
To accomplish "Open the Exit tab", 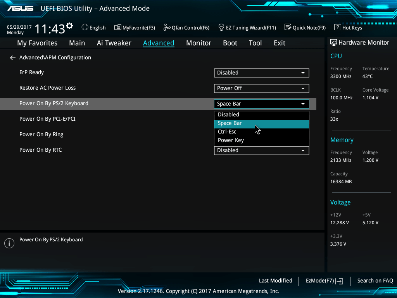I will click(280, 43).
